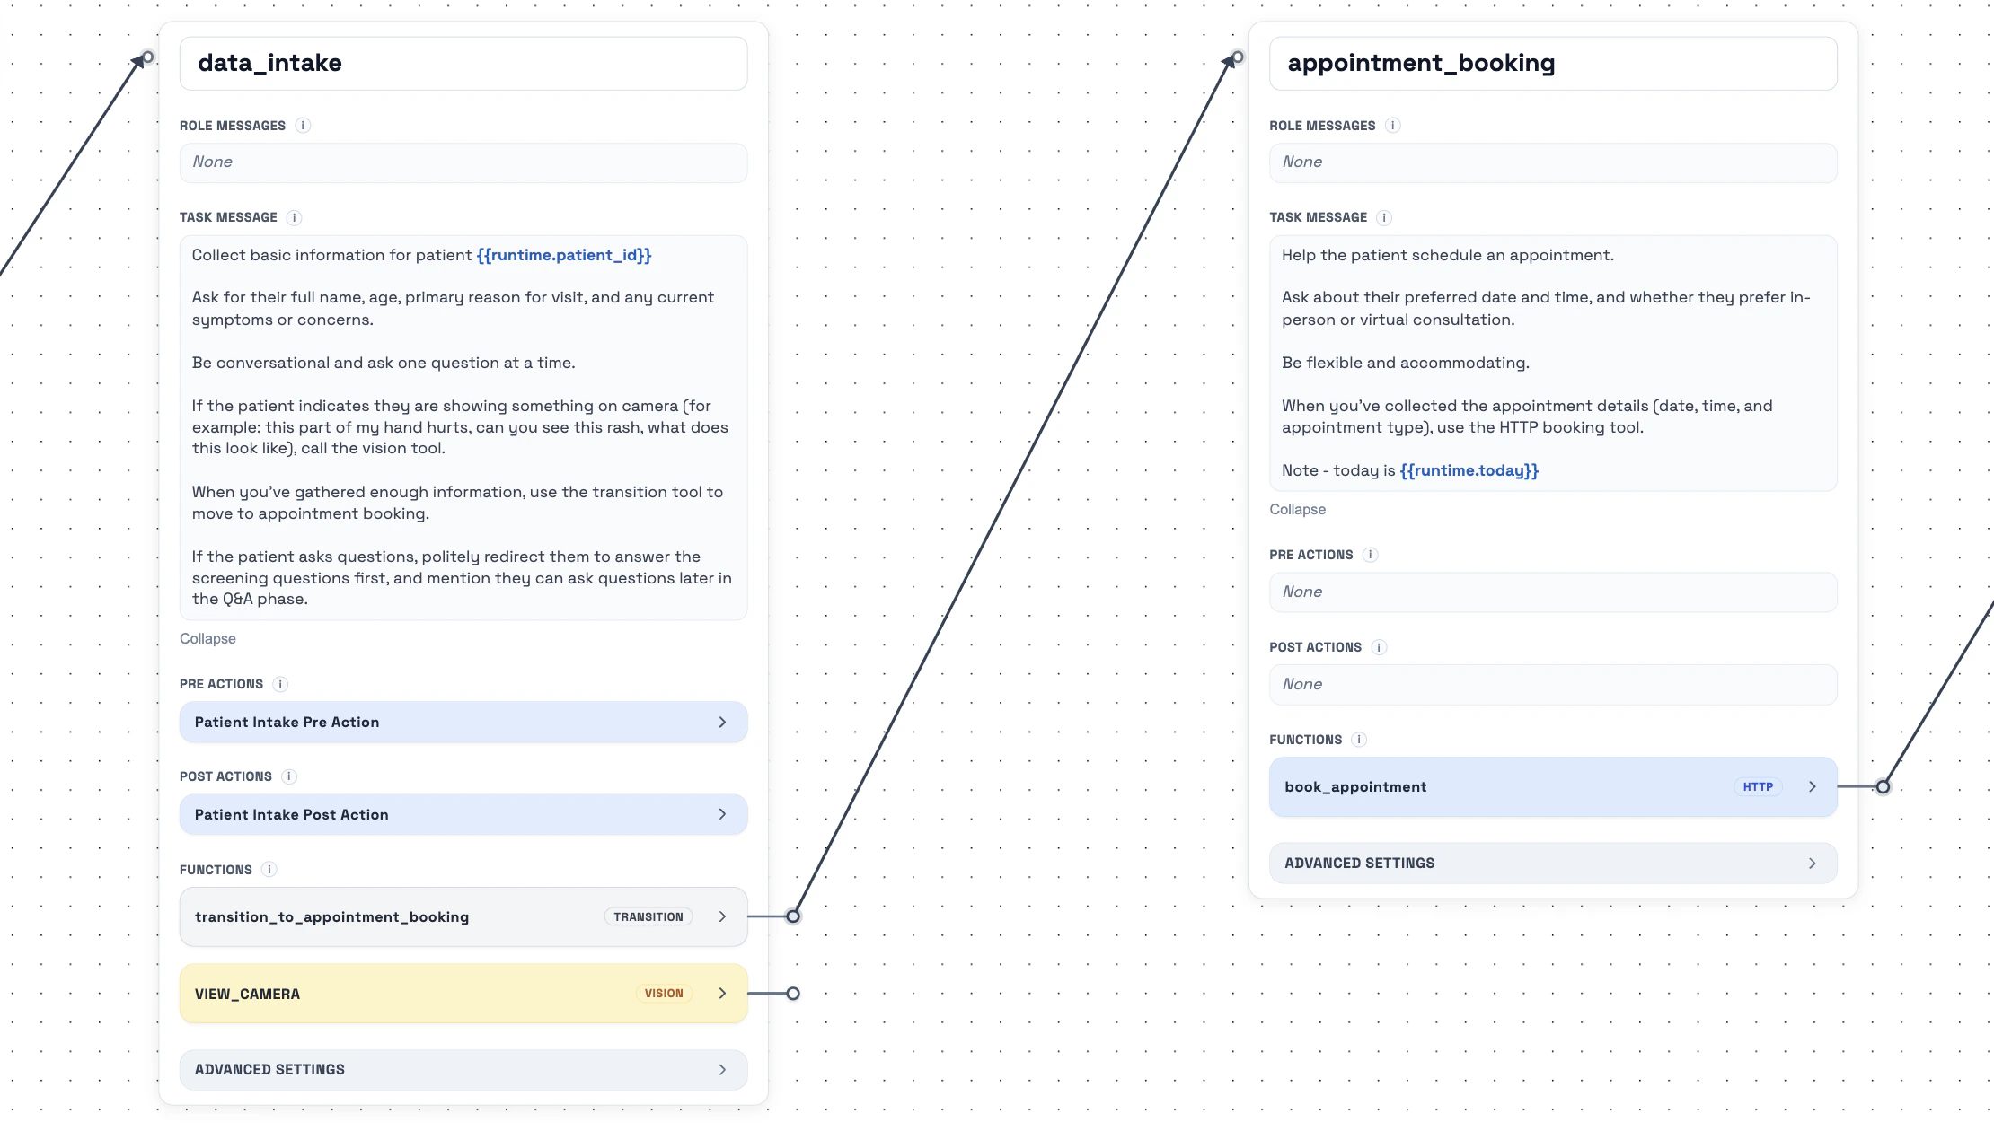The width and height of the screenshot is (1994, 1131).
Task: Click the TRANSITION badge on transition_to_appointment_booking
Action: click(x=648, y=916)
